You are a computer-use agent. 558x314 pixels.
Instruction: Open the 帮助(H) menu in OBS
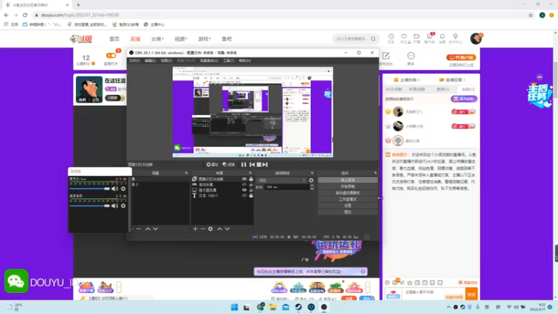click(245, 61)
